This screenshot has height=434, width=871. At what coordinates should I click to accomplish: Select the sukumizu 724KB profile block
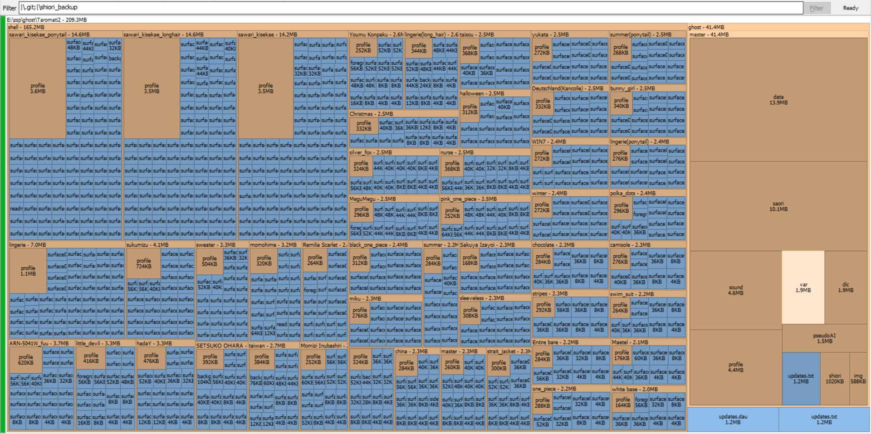(143, 263)
